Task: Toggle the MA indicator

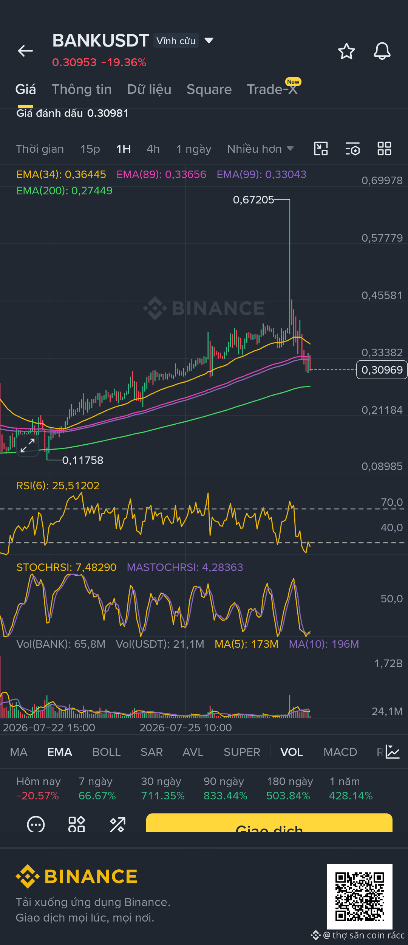Action: click(x=19, y=752)
